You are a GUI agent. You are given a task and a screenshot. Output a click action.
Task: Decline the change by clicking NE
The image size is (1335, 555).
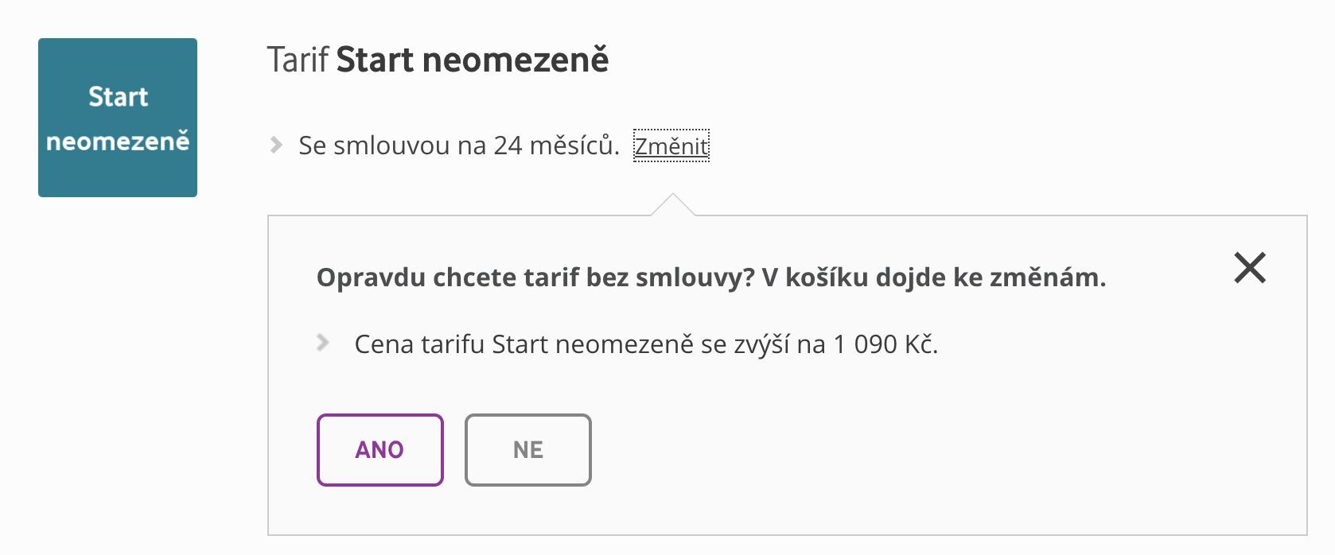coord(527,449)
